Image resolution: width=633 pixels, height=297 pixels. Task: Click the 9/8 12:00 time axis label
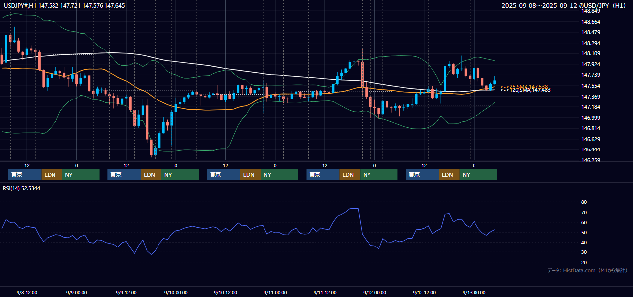tap(27, 292)
